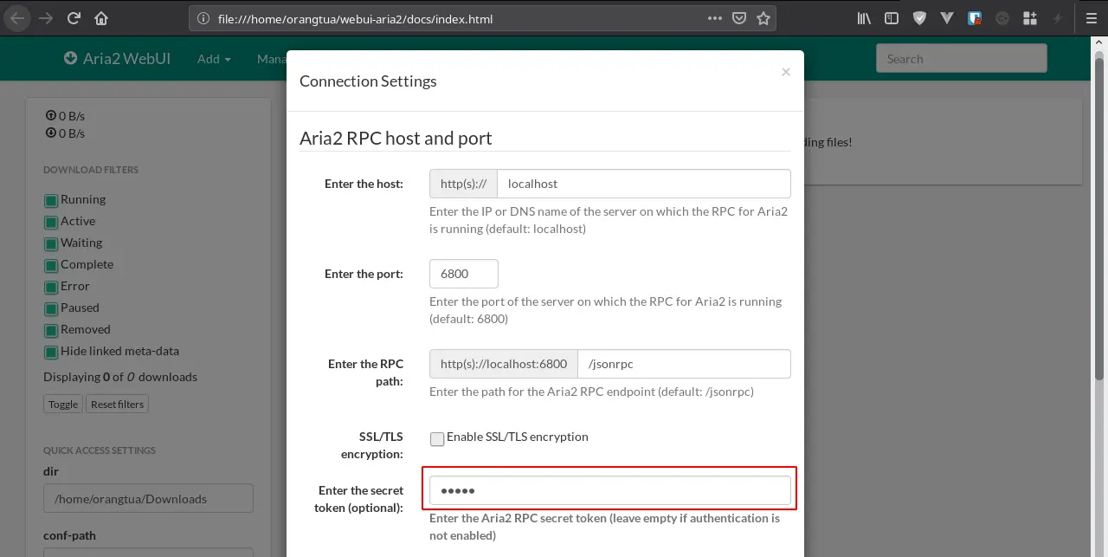The image size is (1108, 557).
Task: Open the Firefox hamburger menu
Action: [x=1091, y=18]
